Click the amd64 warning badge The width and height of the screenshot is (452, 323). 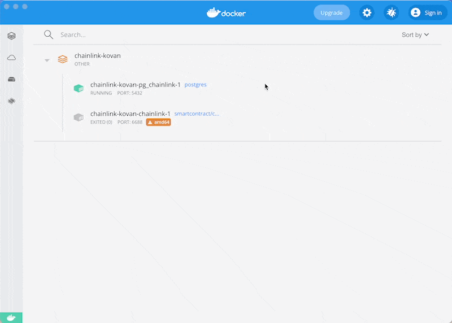click(159, 122)
